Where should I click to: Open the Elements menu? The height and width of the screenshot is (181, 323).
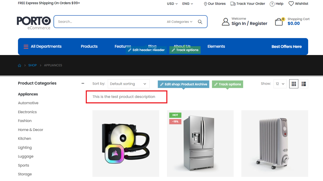click(x=216, y=46)
